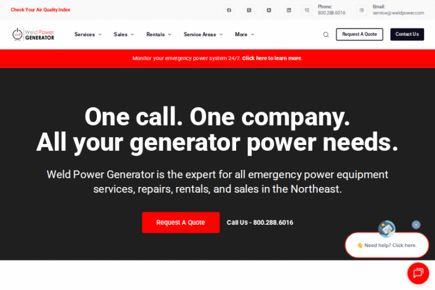The width and height of the screenshot is (435, 290).
Task: Open the red chat bubble launcher
Action: tap(418, 273)
